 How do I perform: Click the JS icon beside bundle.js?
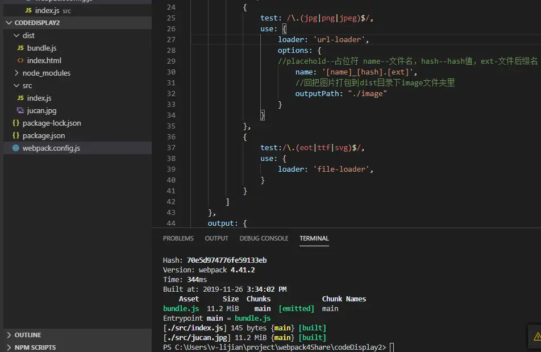point(20,48)
